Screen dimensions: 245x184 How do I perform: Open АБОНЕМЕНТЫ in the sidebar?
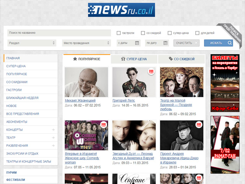click(31, 122)
